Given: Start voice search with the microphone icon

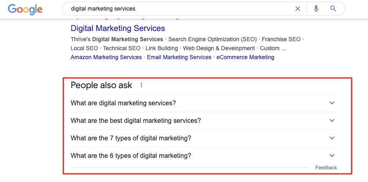Looking at the screenshot, I should (316, 9).
